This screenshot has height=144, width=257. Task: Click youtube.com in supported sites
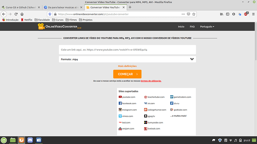tap(127, 97)
